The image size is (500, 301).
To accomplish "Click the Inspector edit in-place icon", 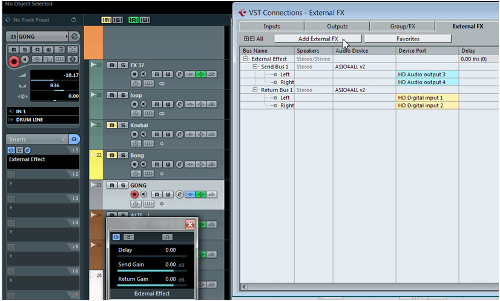I will click(x=60, y=50).
